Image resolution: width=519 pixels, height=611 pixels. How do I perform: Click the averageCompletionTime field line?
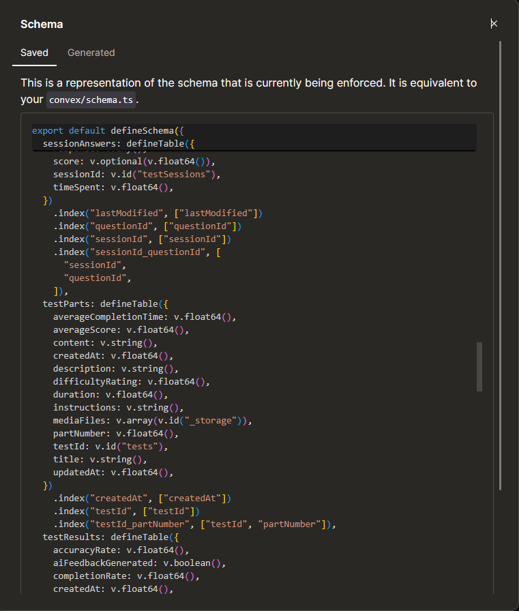click(x=144, y=317)
